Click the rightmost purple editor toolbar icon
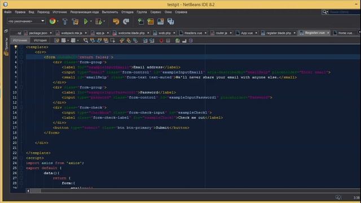 pyautogui.click(x=191, y=41)
